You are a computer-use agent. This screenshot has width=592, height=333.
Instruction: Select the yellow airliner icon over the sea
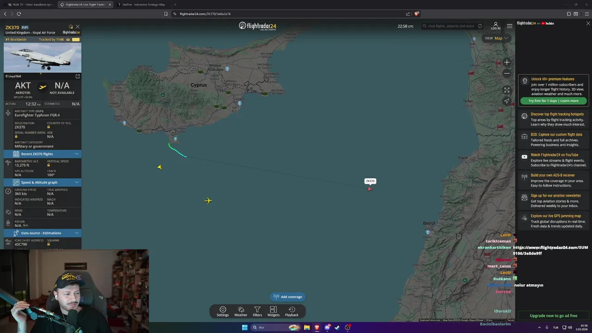[208, 201]
